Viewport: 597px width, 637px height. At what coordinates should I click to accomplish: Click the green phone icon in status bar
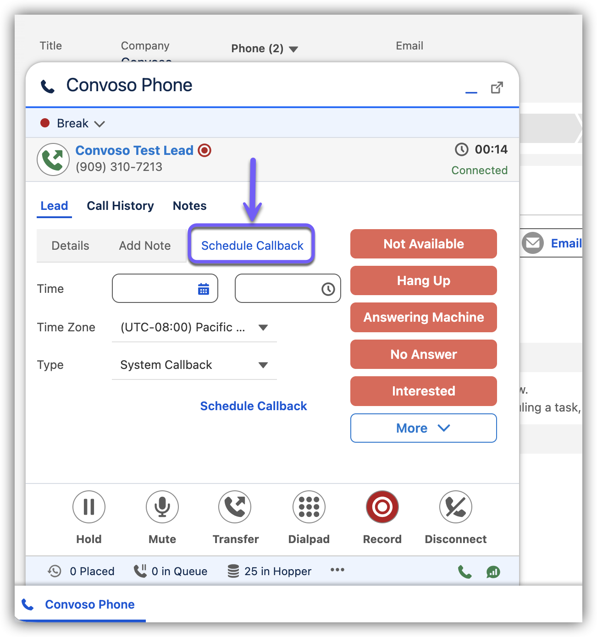click(x=464, y=572)
